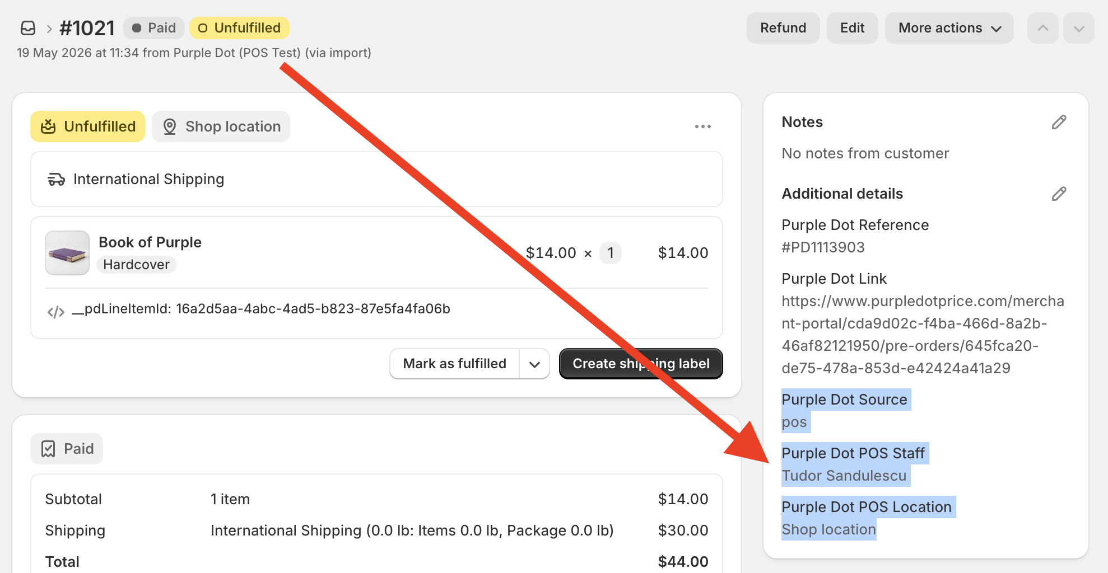Screen dimensions: 1108x573
Task: Click the Edit order button
Action: pos(853,28)
